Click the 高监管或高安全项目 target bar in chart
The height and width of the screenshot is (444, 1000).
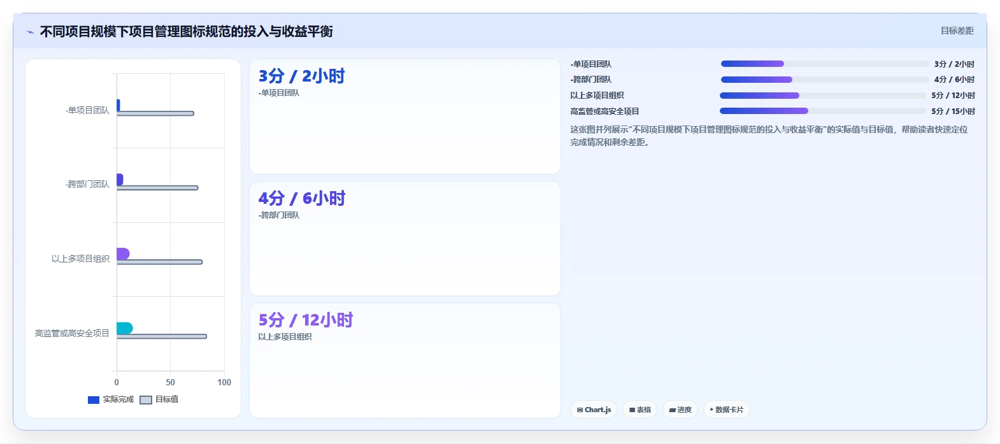click(x=162, y=336)
